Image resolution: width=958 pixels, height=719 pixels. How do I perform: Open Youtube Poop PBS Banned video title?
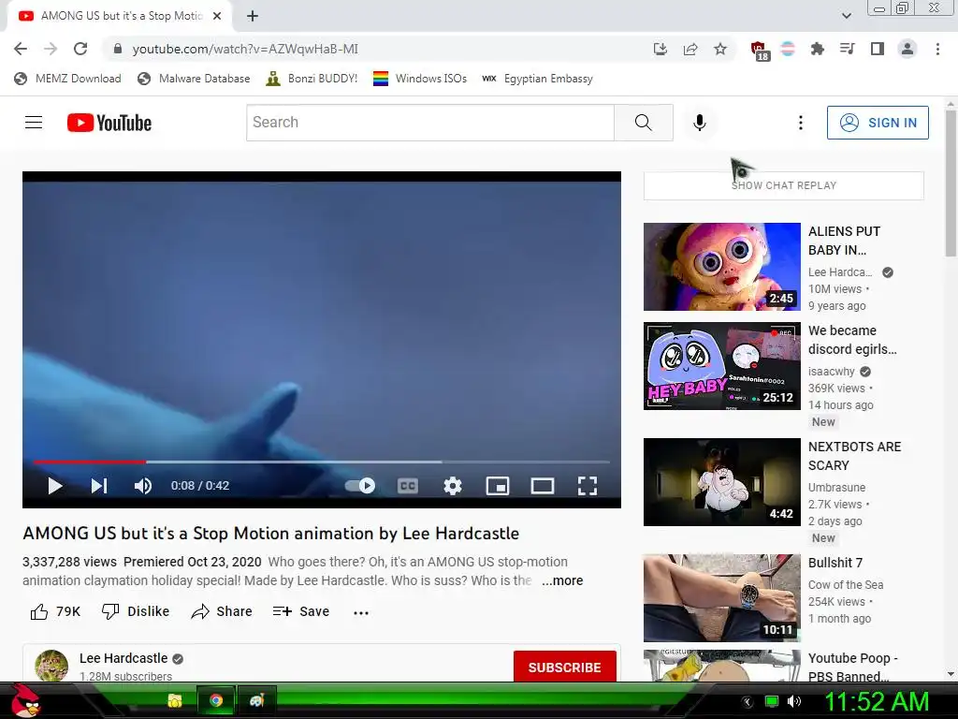853,667
